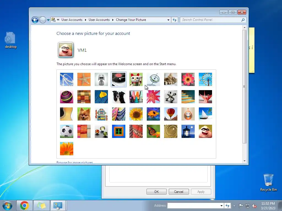Choose the metal jacks picture
The image size is (282, 211).
pyautogui.click(x=171, y=97)
